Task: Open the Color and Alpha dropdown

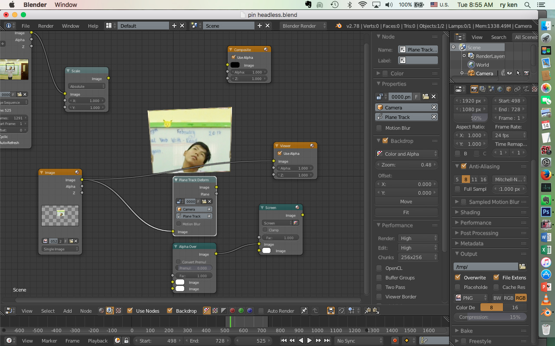Action: [406, 154]
